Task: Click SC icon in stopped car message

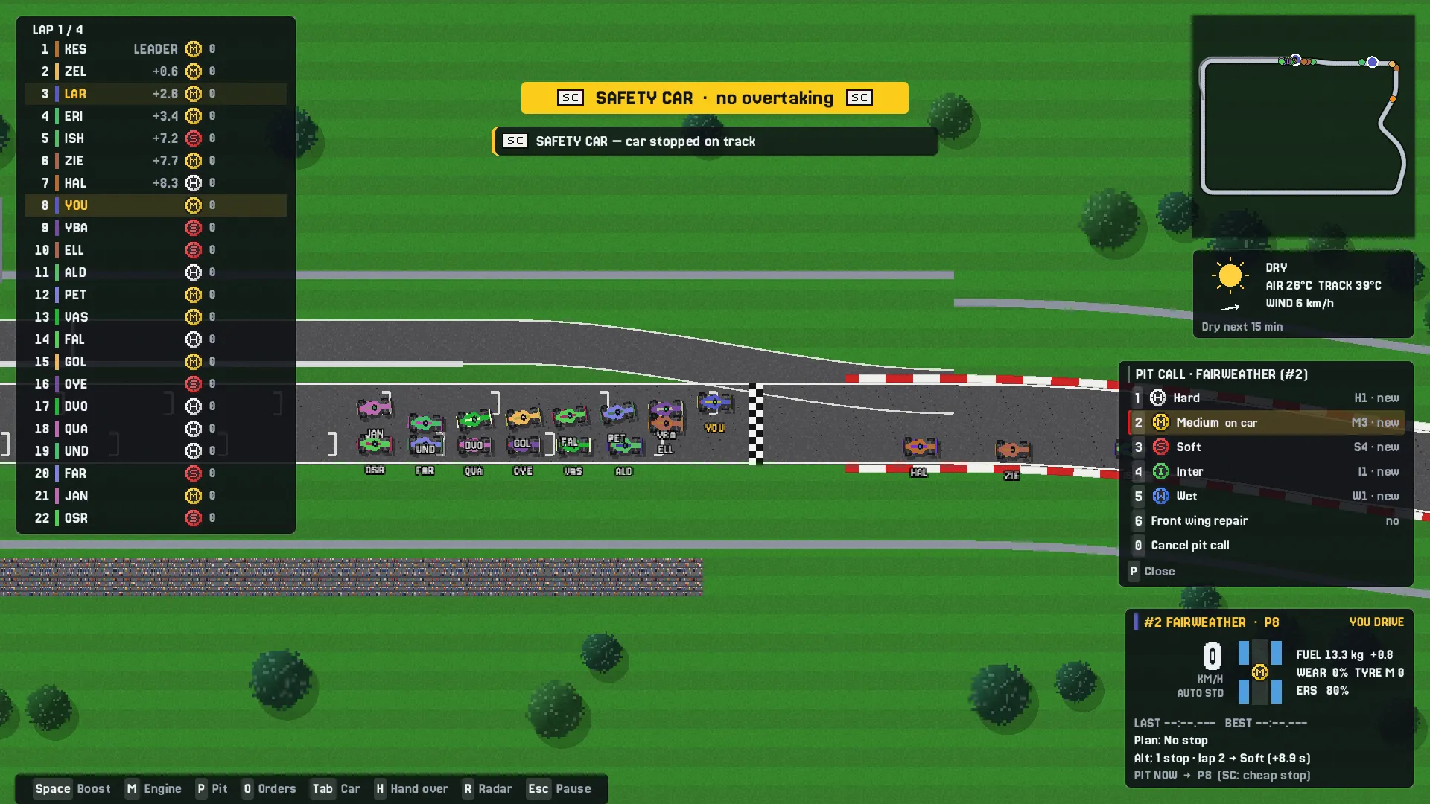Action: [515, 141]
